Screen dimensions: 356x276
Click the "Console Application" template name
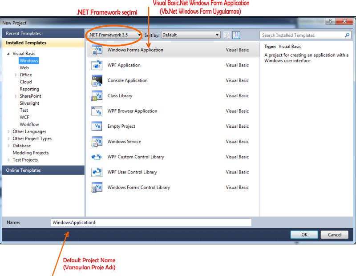point(127,81)
